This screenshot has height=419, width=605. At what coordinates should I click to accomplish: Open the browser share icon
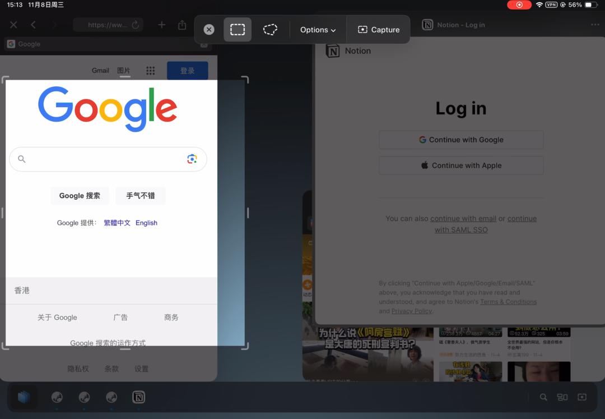[182, 25]
